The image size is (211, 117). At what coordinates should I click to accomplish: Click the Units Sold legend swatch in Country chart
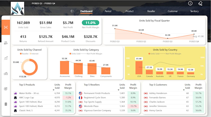pos(149,54)
